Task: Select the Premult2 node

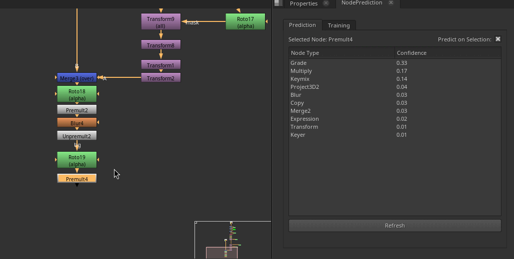Action: pyautogui.click(x=77, y=110)
